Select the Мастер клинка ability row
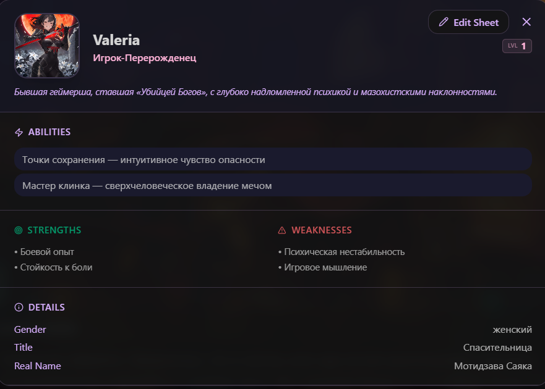Viewport: 545px width, 389px height. point(273,186)
